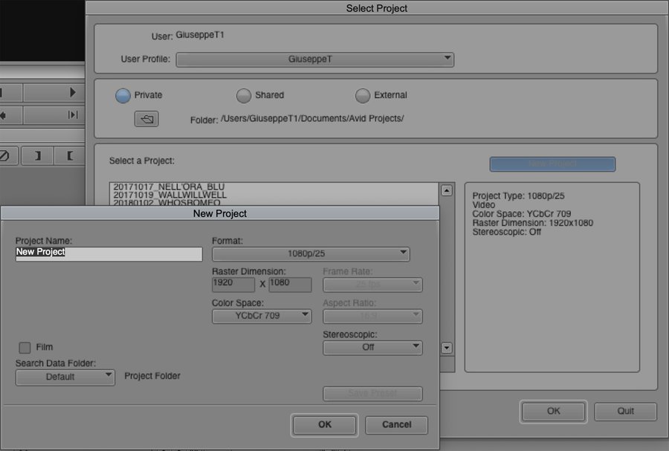Select the Shared radio button
The height and width of the screenshot is (451, 669).
click(x=244, y=96)
